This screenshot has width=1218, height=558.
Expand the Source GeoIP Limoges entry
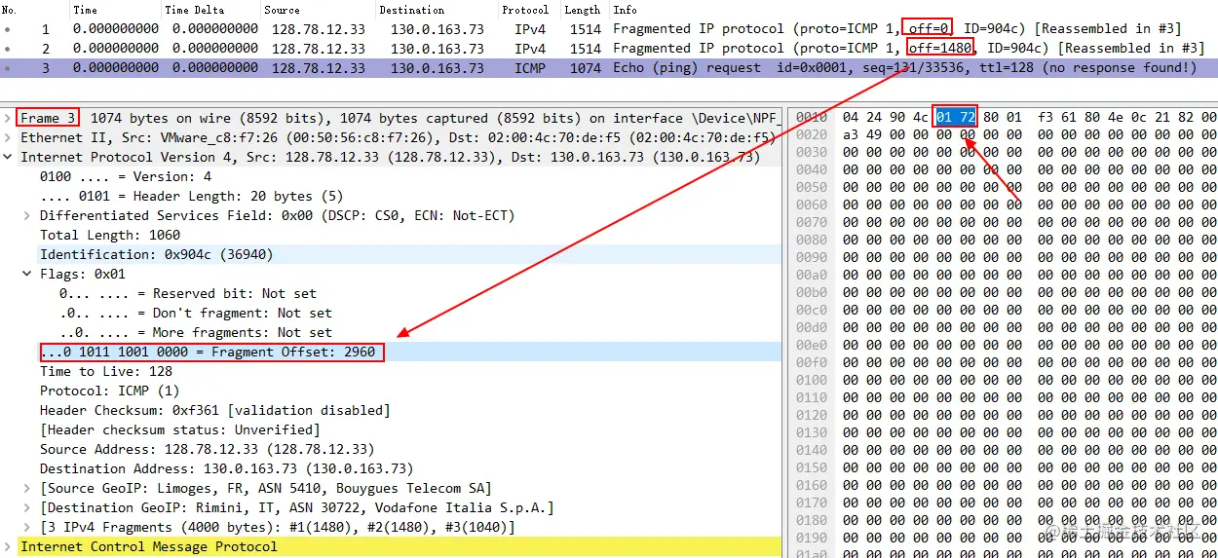pos(27,488)
